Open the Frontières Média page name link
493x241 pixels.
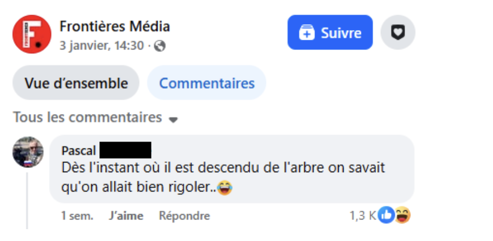tap(114, 26)
